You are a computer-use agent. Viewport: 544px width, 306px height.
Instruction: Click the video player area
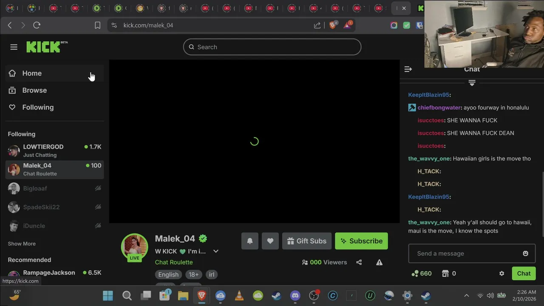(x=254, y=142)
